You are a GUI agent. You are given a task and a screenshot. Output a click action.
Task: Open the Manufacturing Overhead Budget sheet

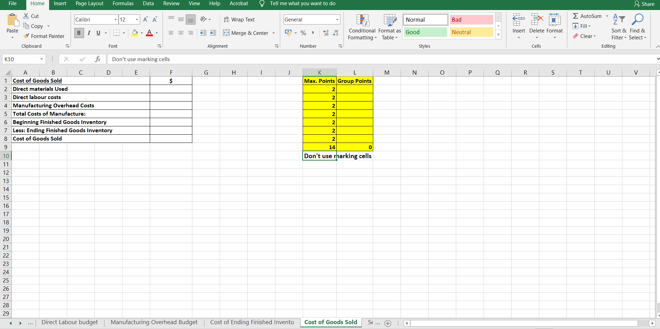(154, 322)
